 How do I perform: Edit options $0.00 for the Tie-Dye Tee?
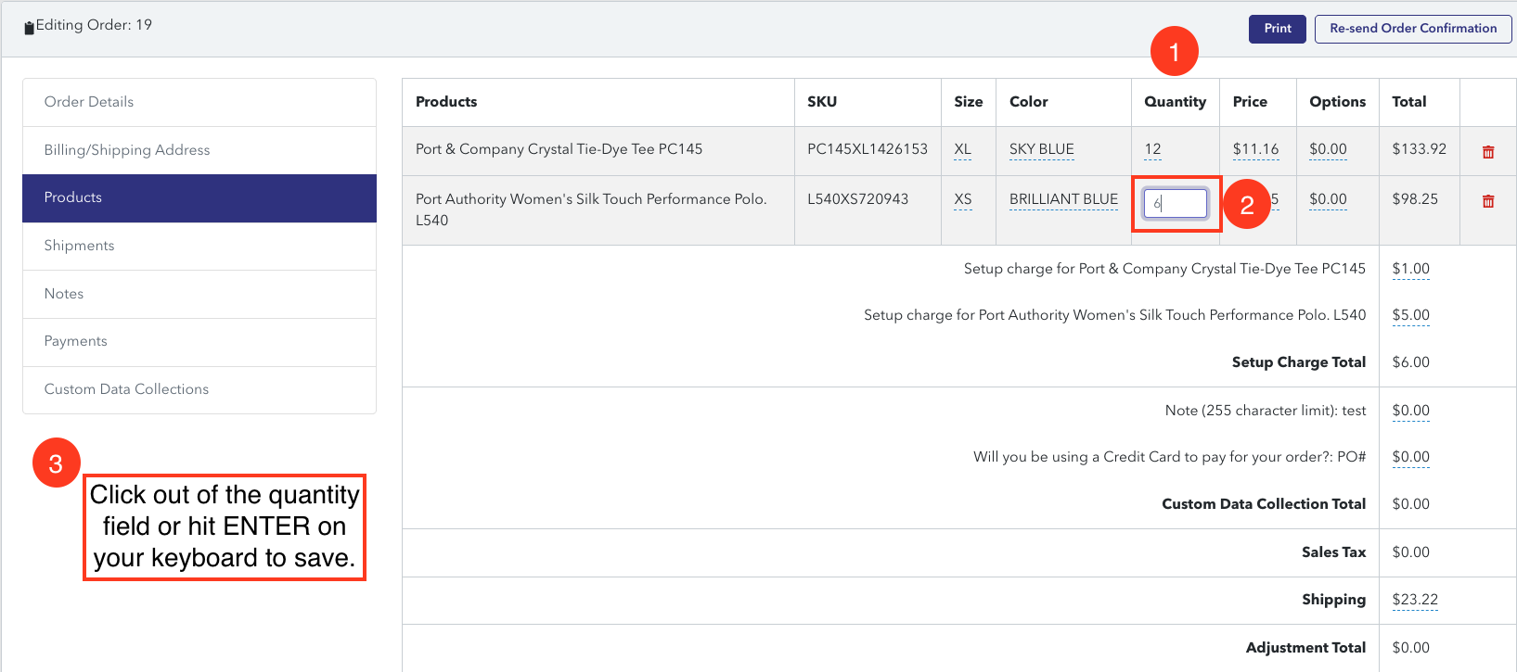(1328, 149)
